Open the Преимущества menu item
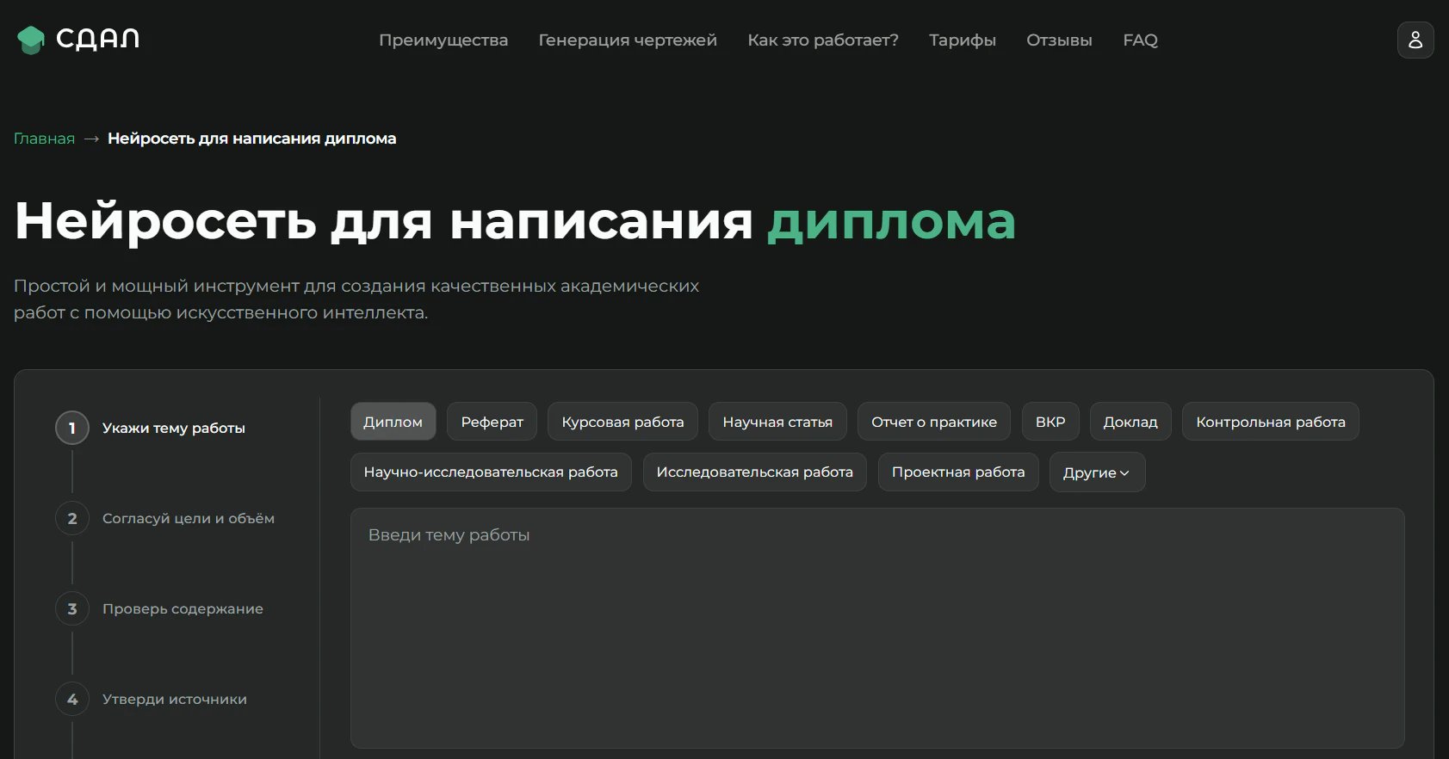Viewport: 1449px width, 759px height. (x=443, y=40)
